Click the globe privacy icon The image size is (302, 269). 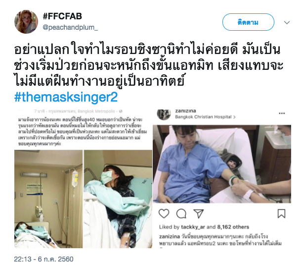pos(121,111)
